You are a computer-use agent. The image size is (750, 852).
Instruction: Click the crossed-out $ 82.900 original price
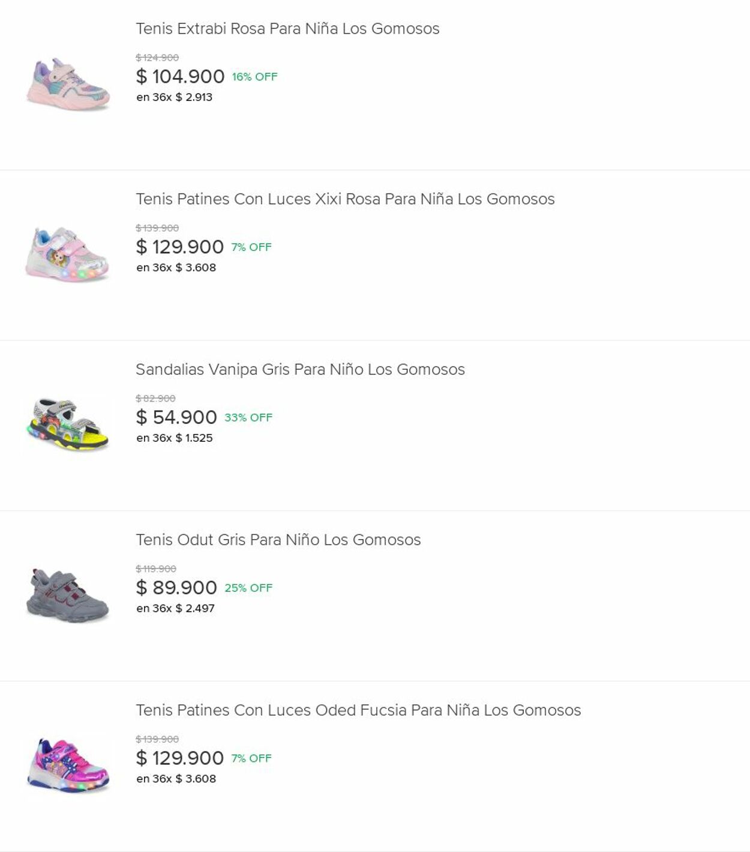pos(155,399)
